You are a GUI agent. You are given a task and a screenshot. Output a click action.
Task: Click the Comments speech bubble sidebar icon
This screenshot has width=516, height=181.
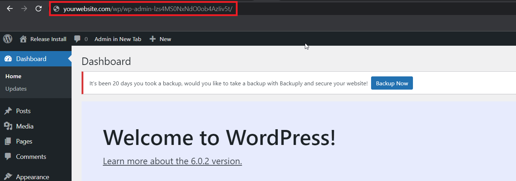coord(8,156)
